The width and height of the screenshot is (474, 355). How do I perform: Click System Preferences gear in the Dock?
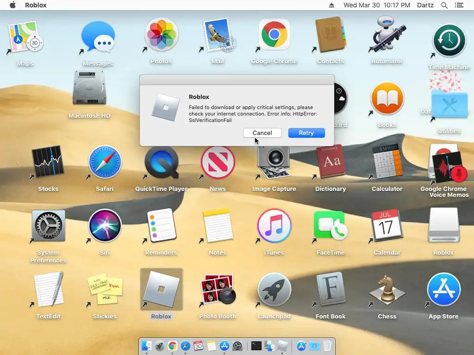pyautogui.click(x=237, y=346)
